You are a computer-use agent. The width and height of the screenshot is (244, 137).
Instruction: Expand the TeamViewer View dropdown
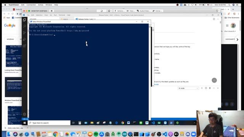click(130, 11)
